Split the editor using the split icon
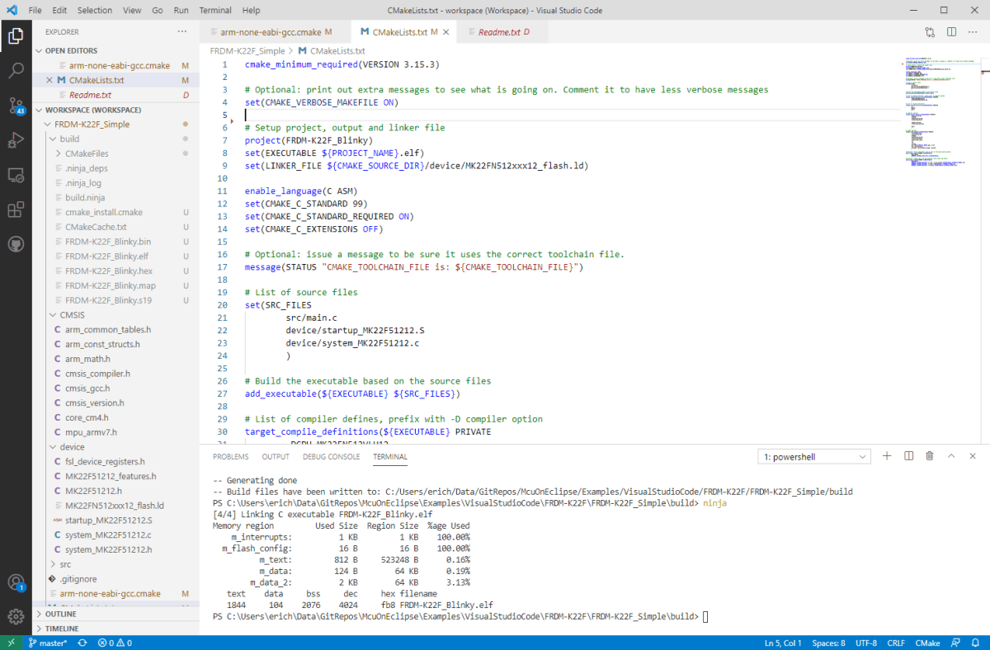 tap(950, 31)
